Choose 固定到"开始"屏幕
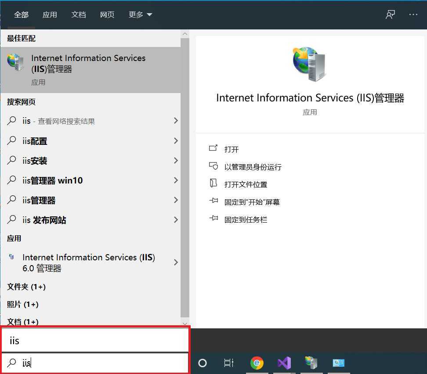Screen dimensions: 427x374 [252, 202]
